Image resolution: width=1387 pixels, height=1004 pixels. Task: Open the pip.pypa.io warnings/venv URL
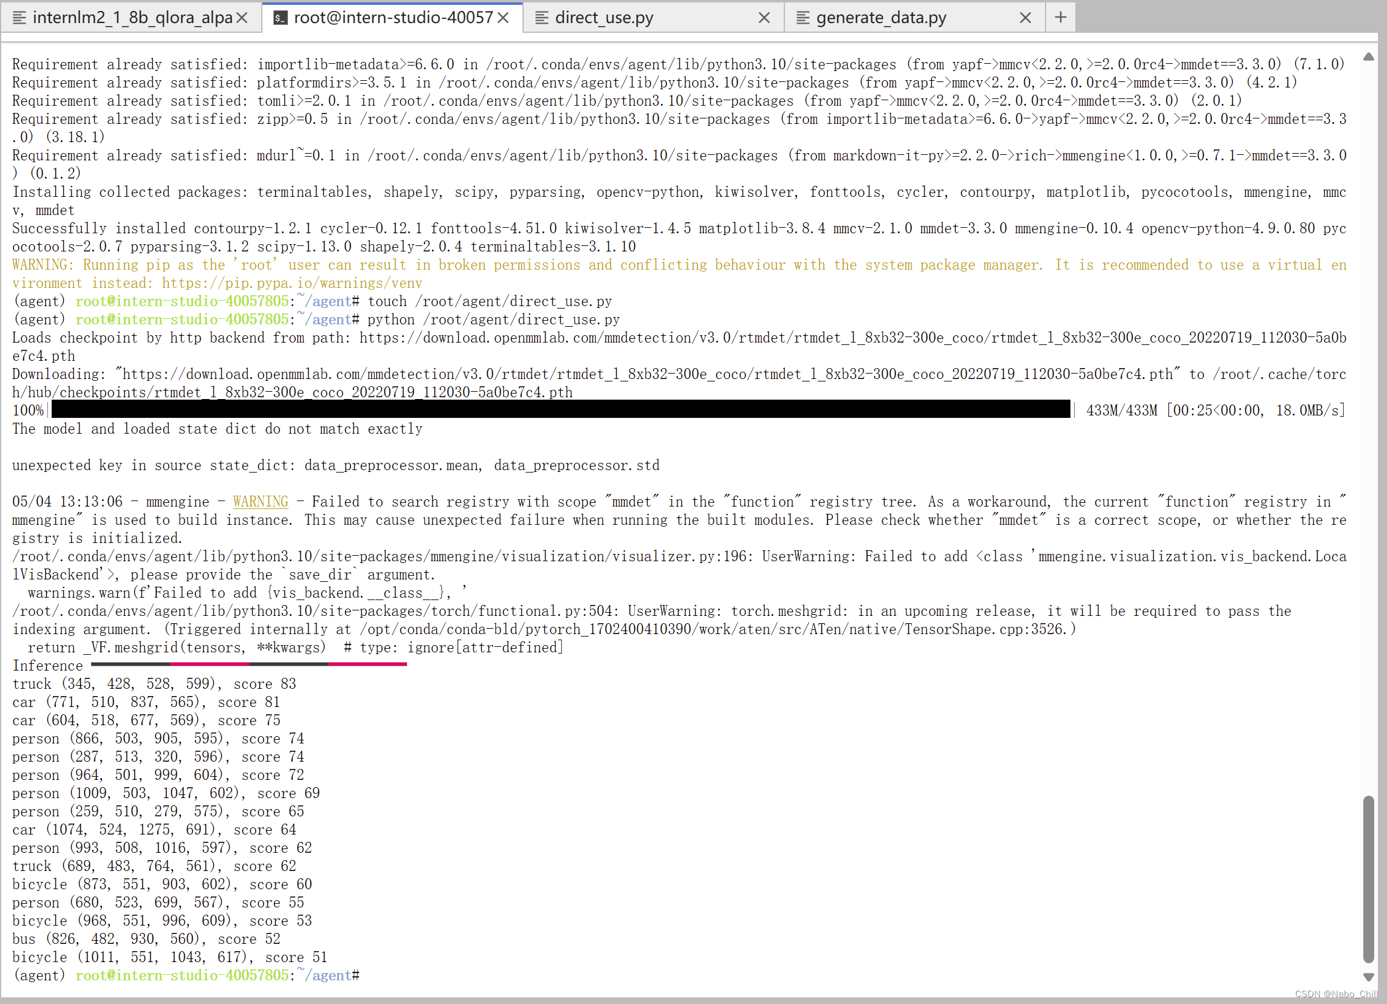(x=292, y=283)
